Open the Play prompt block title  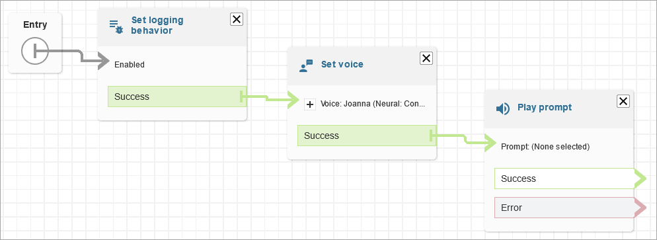coord(545,108)
